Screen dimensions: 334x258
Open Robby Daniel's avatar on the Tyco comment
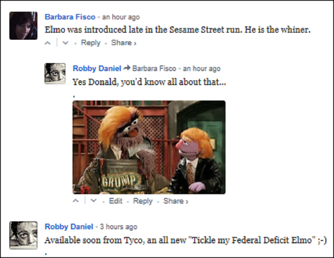pyautogui.click(x=23, y=235)
